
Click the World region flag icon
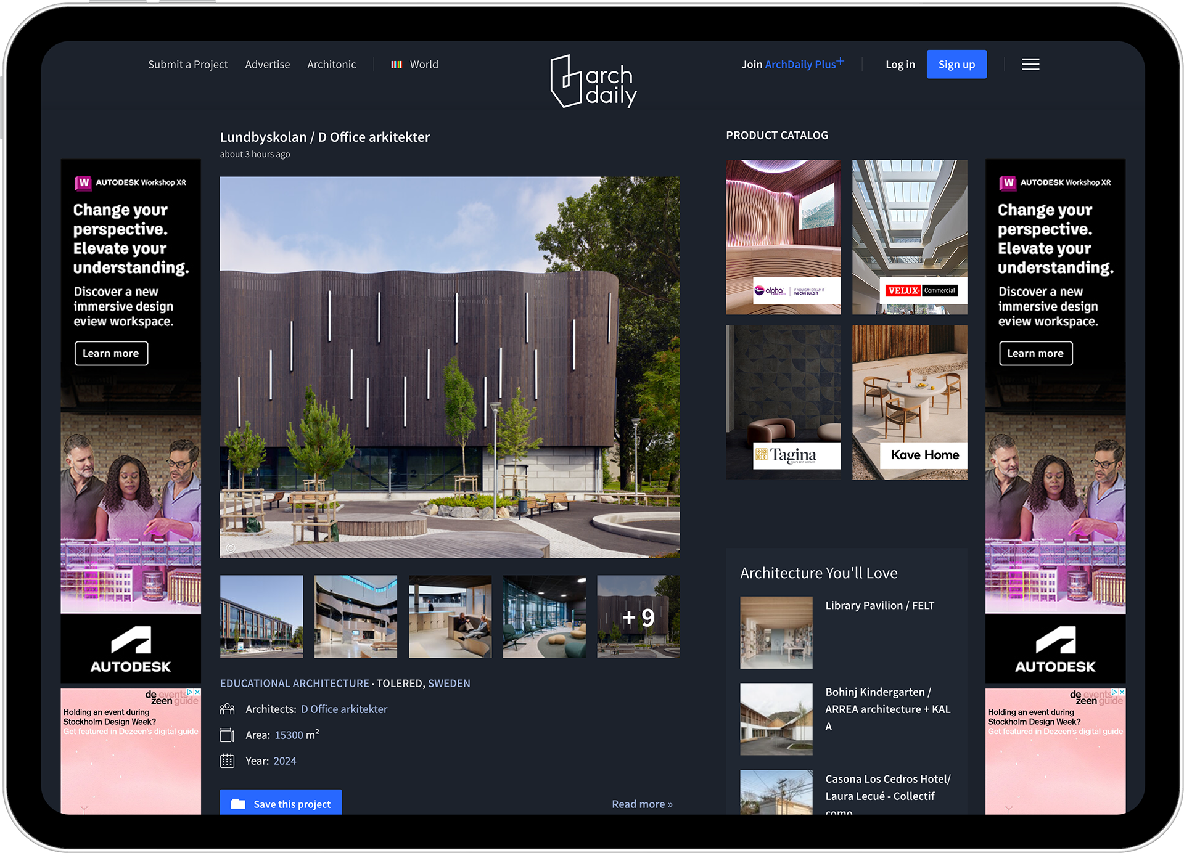click(397, 65)
